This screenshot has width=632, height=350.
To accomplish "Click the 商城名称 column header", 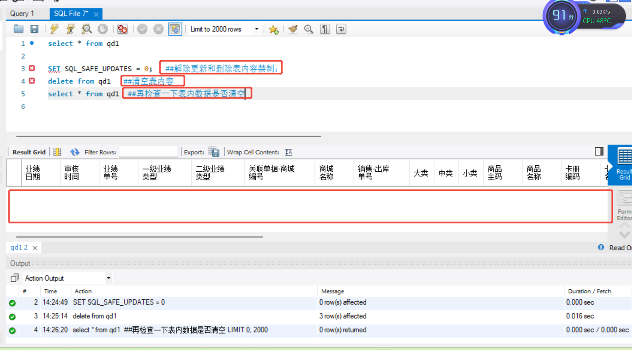I will point(334,173).
